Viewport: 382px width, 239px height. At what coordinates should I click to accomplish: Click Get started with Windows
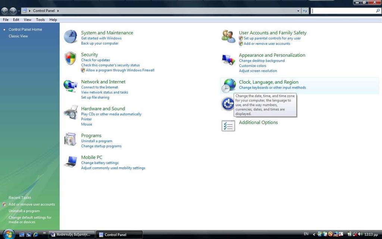(x=101, y=38)
